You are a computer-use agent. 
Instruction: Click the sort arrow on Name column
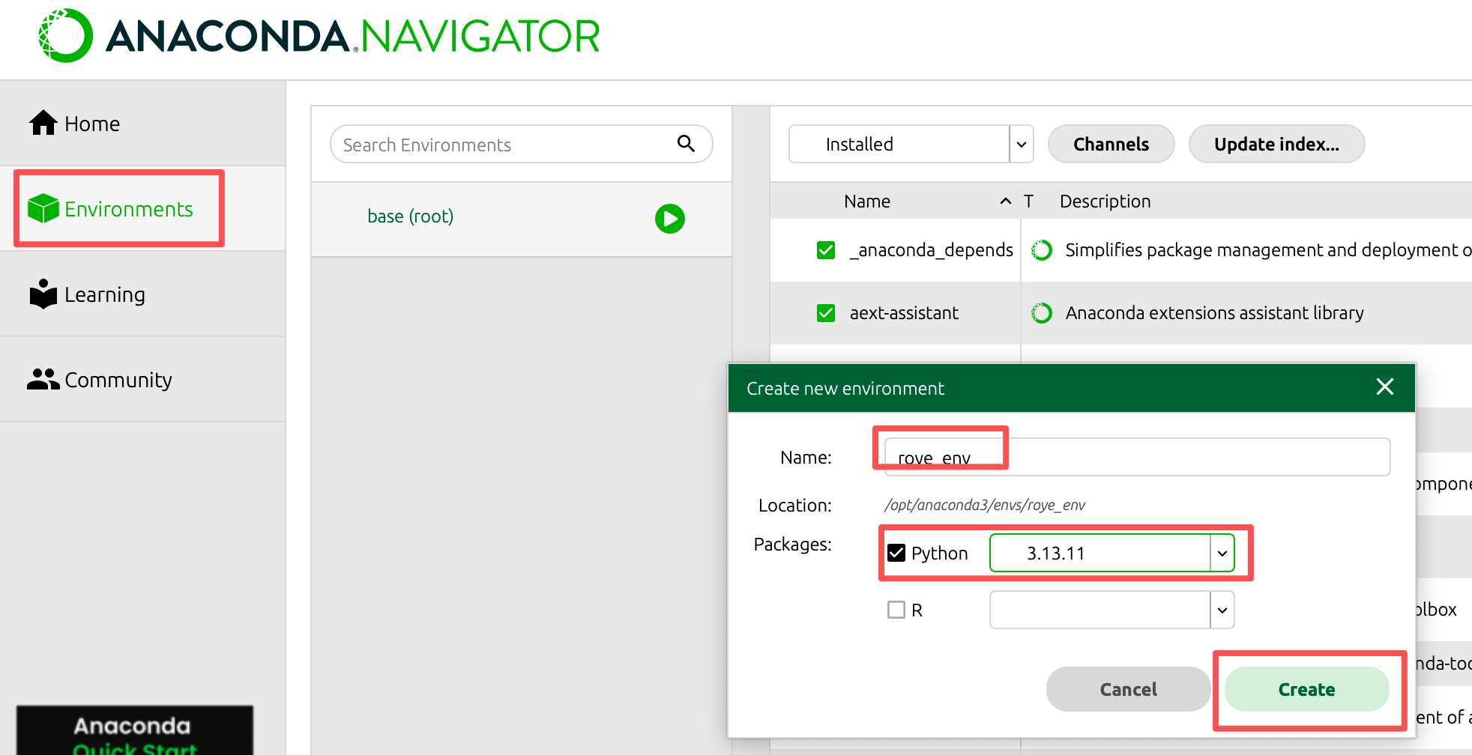[x=1006, y=201]
